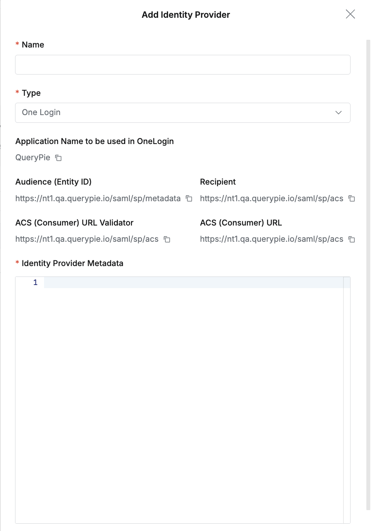Copy the Recipient URL

point(352,198)
